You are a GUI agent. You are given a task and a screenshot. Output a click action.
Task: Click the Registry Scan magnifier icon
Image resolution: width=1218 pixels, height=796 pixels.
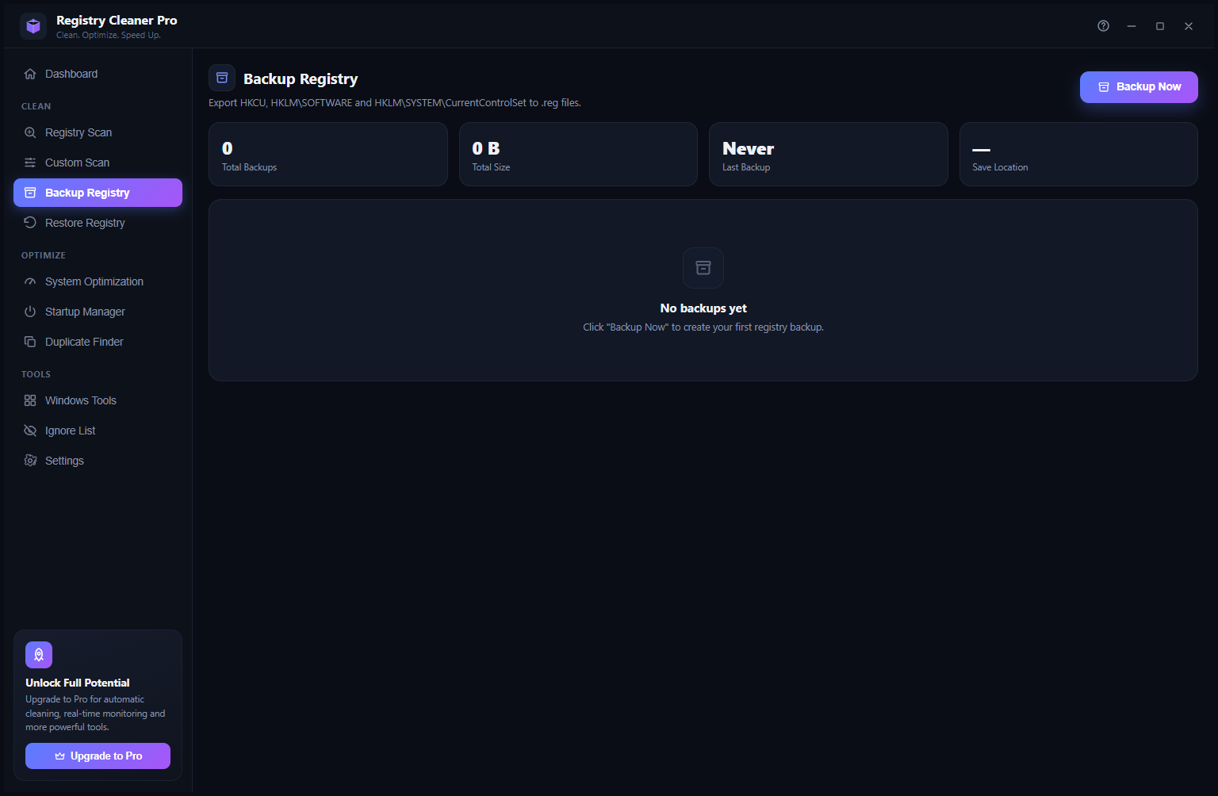point(30,132)
